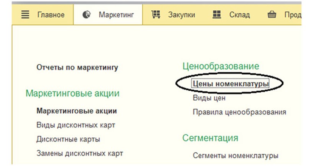Open Замены дисконтных карт
The height and width of the screenshot is (168, 314).
coord(79,153)
